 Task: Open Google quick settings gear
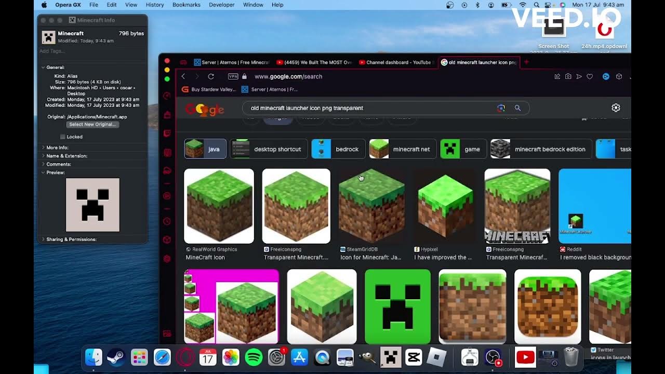(616, 108)
